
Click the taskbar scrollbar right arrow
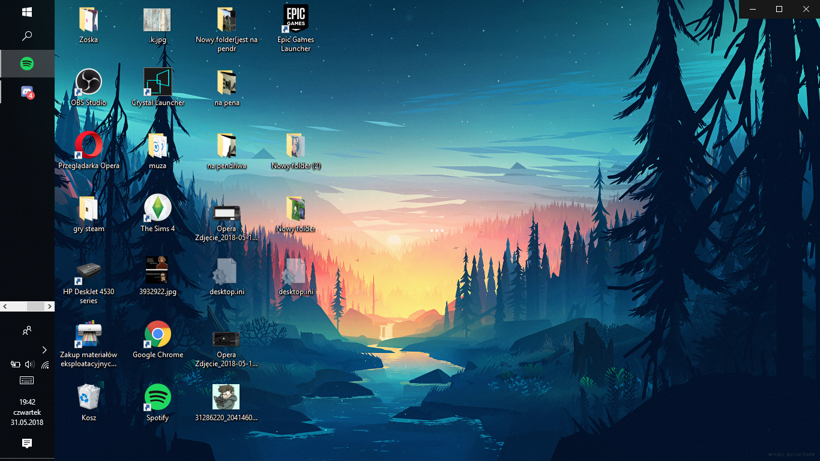tap(50, 307)
